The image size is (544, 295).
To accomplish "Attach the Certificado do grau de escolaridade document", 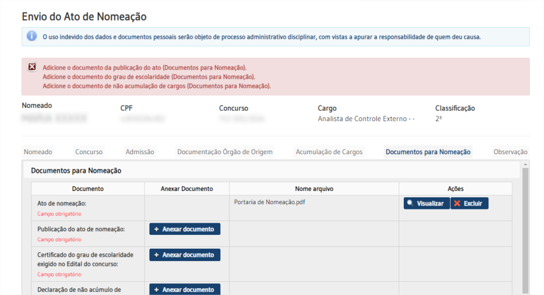I will tap(184, 255).
